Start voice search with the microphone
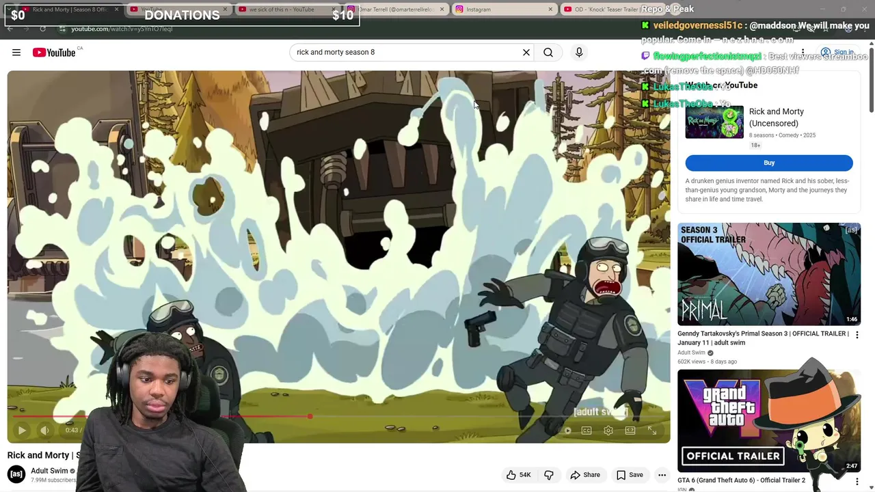 coord(579,53)
